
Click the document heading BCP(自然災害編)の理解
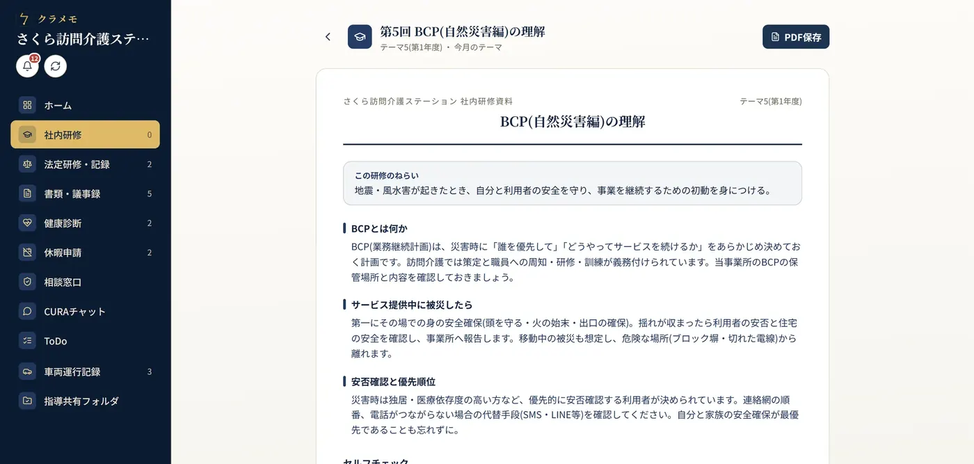click(573, 122)
